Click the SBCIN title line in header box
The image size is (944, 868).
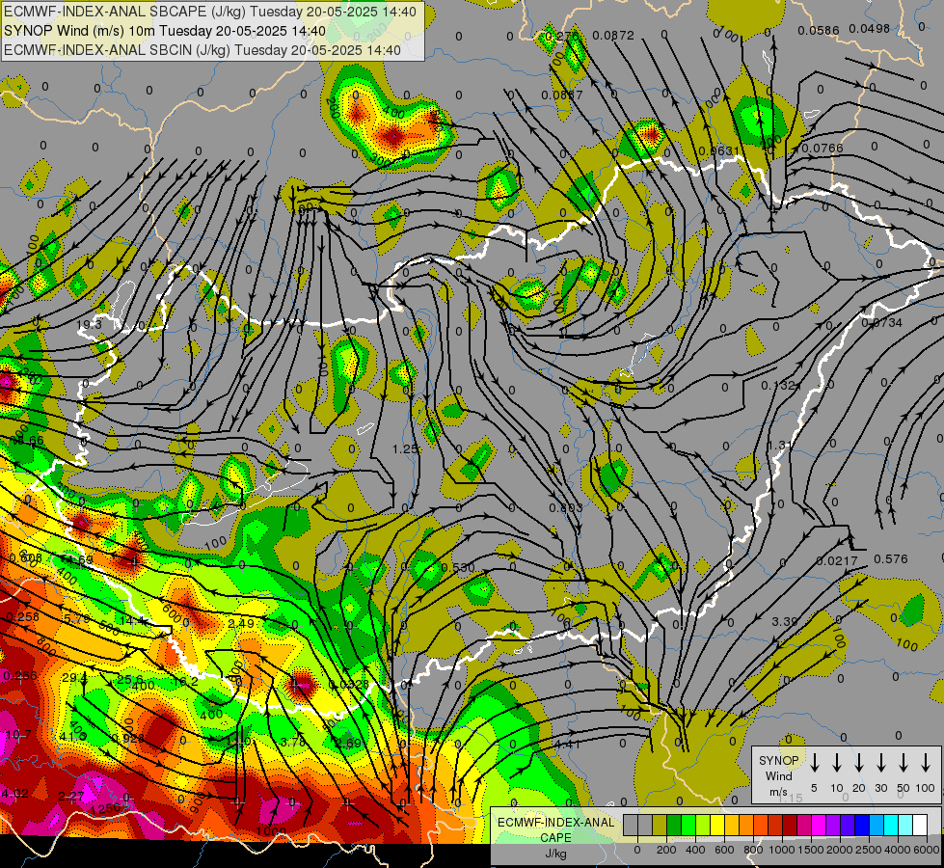click(202, 50)
